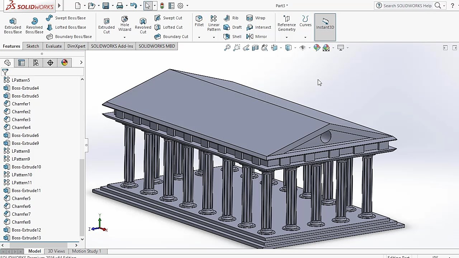The width and height of the screenshot is (459, 258).
Task: Switch to the Sketch tab
Action: (x=33, y=46)
